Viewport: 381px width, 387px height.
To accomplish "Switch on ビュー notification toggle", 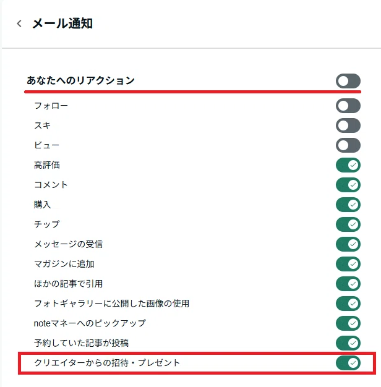I will tap(348, 145).
